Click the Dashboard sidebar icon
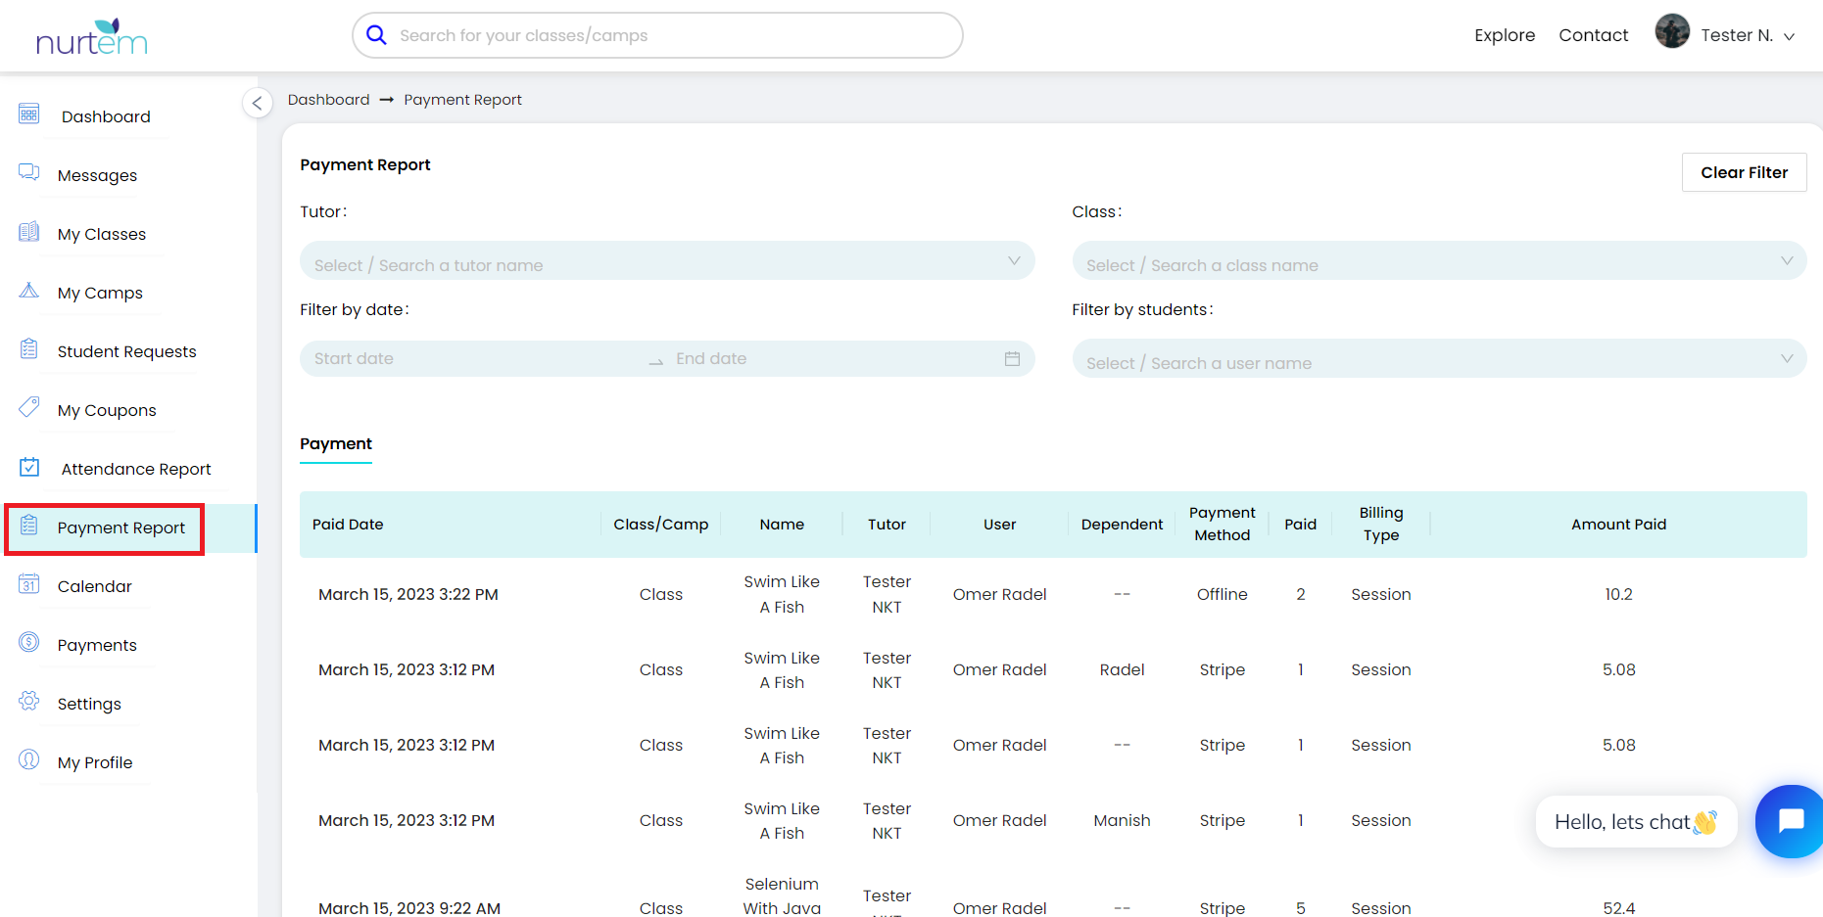Viewport: 1823px width, 917px height. tap(29, 115)
